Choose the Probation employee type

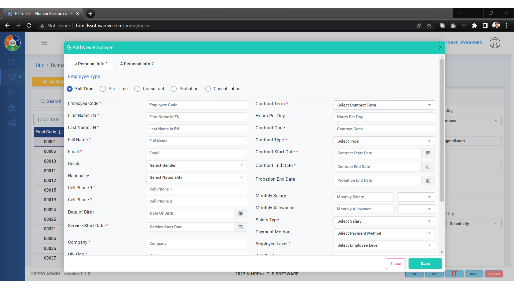pyautogui.click(x=173, y=89)
